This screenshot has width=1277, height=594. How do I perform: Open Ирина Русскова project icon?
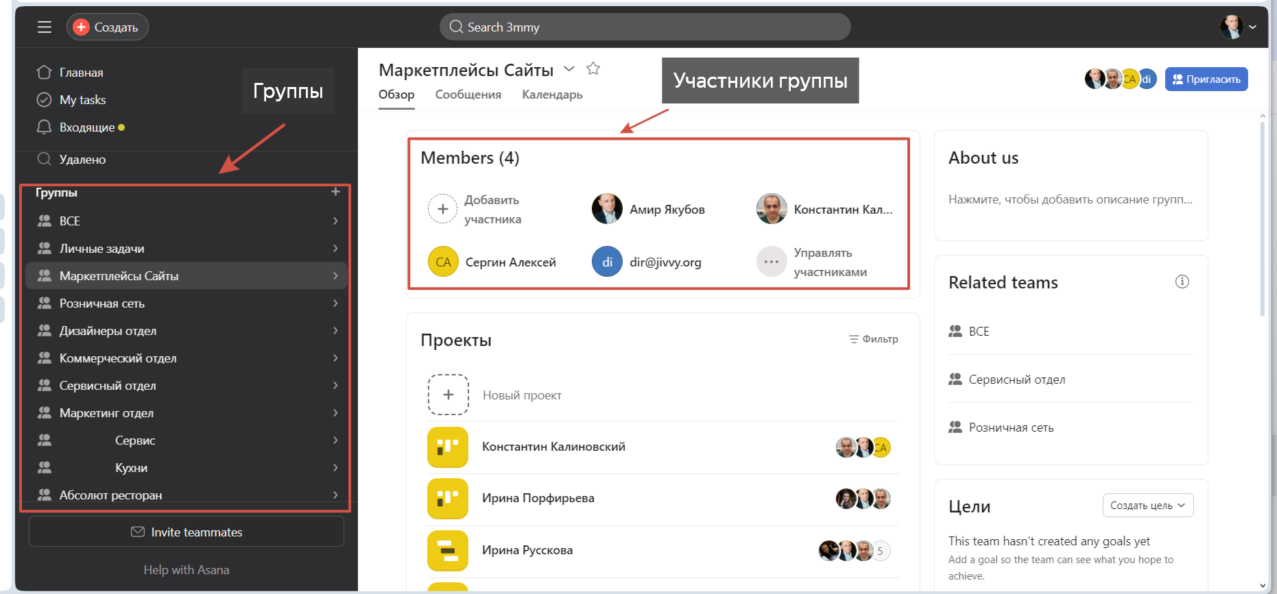pyautogui.click(x=448, y=550)
